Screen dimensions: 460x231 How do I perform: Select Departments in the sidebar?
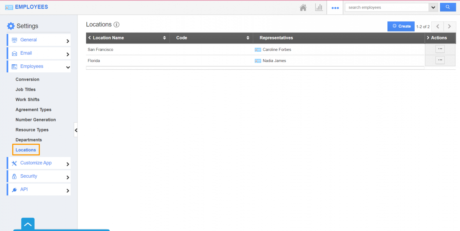29,140
